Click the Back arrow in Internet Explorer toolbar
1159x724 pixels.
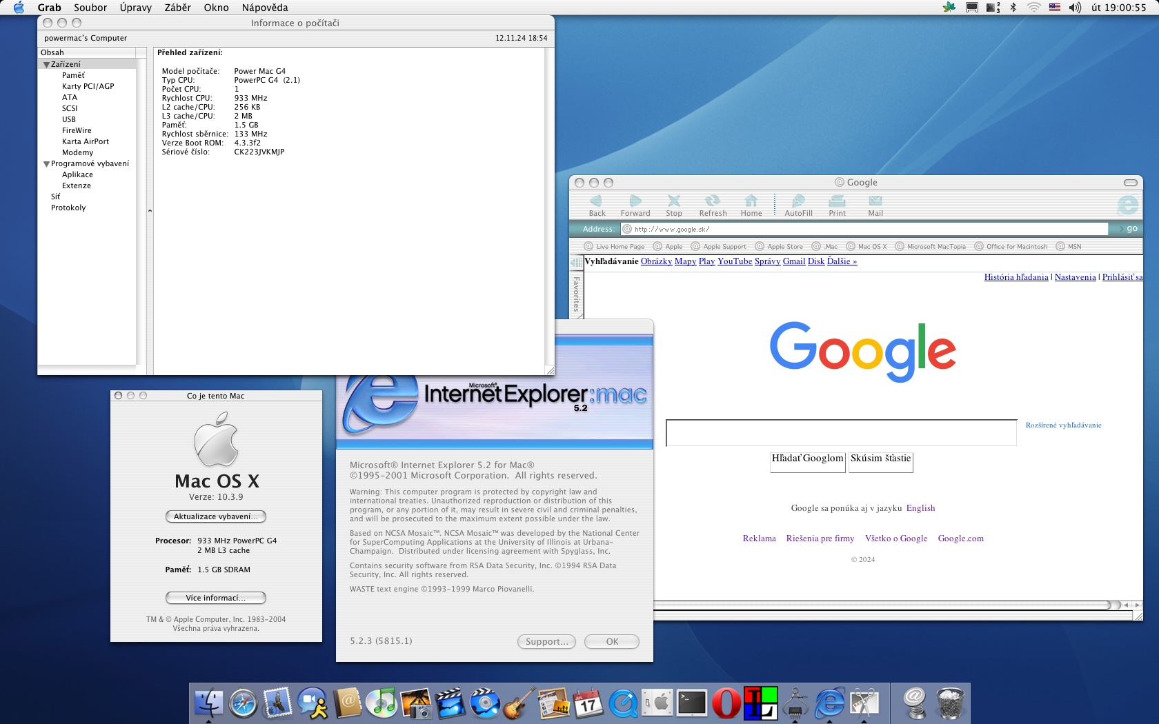point(596,201)
